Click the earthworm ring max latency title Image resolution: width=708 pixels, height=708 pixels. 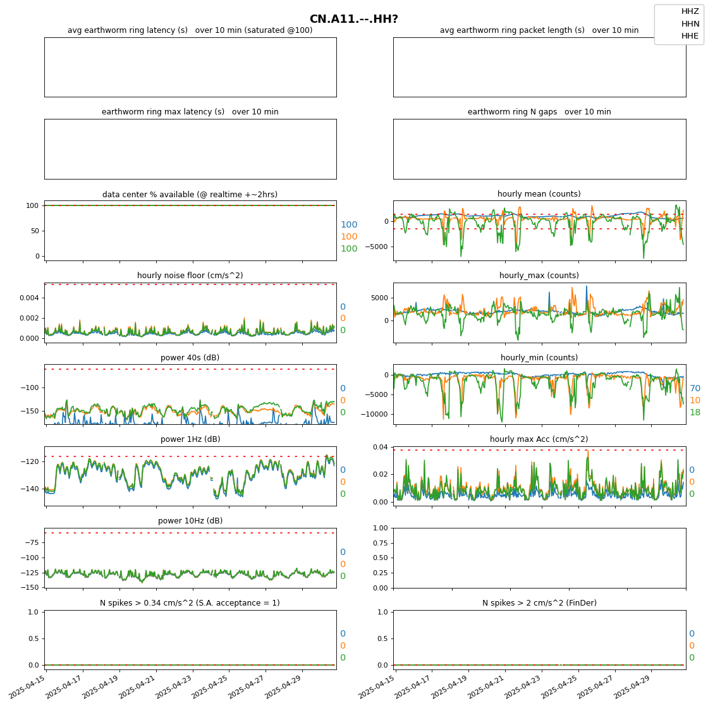click(x=190, y=111)
